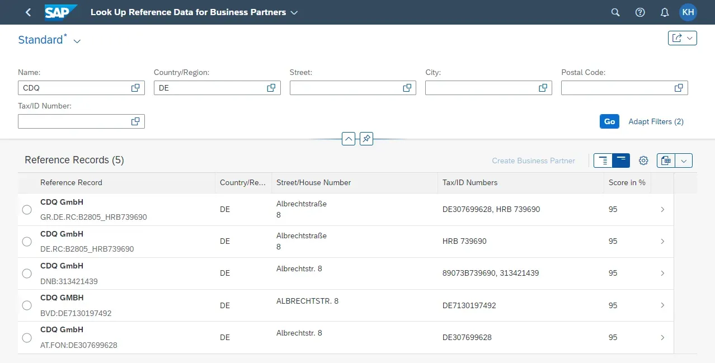Screen dimensions: 715x363
Task: Click the Score in % column header
Action: pos(627,182)
